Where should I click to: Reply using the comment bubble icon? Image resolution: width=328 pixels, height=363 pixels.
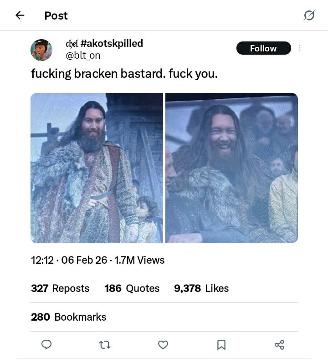coord(46,345)
